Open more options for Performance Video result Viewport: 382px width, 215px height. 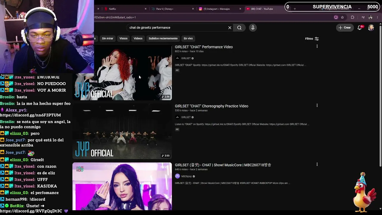(x=317, y=46)
